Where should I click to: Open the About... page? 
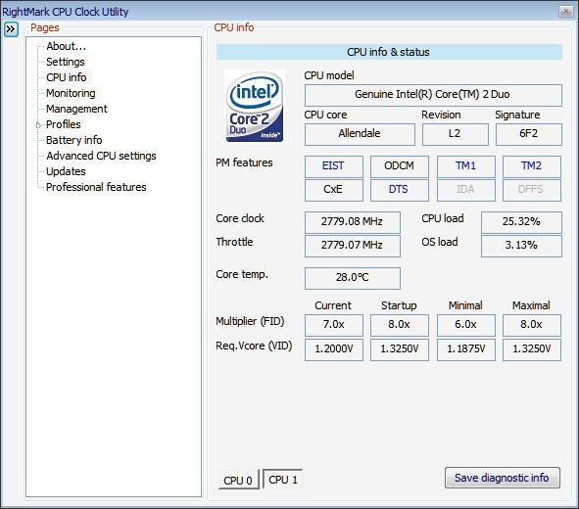point(66,46)
